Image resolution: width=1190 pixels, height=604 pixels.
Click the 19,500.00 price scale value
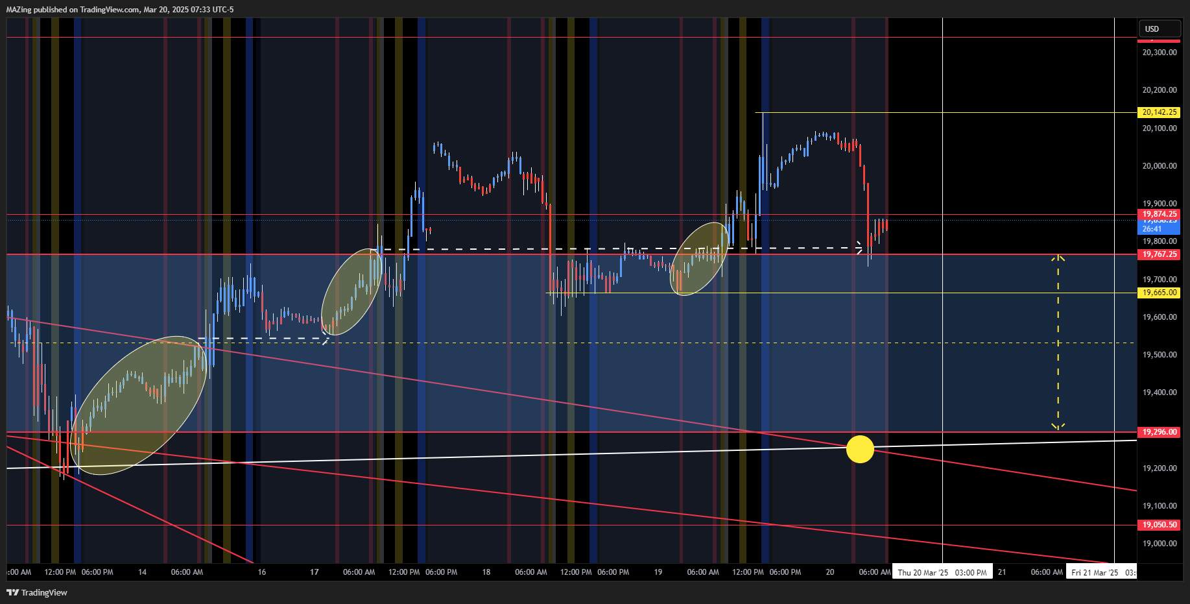pyautogui.click(x=1160, y=355)
